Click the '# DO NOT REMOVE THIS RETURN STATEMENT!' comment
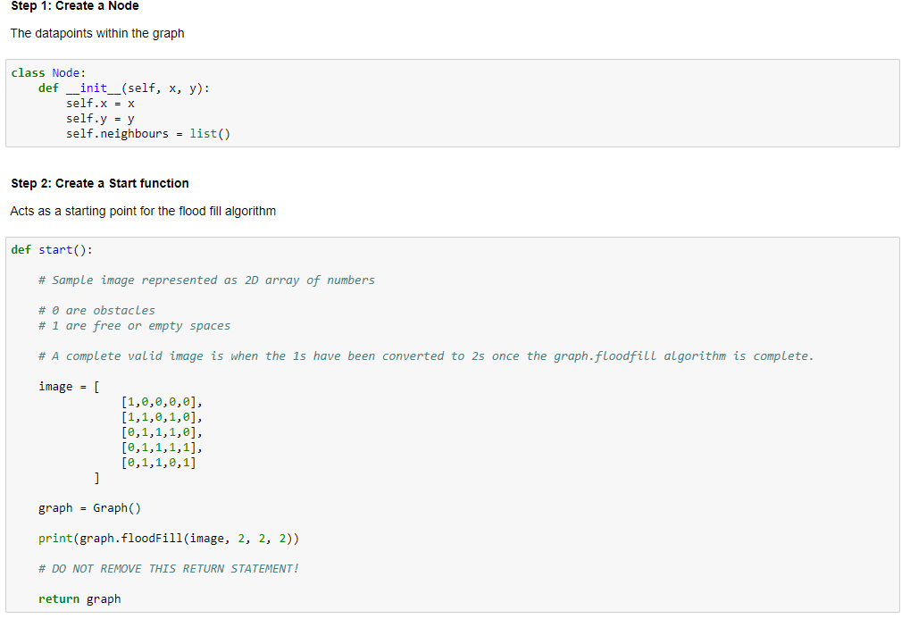 169,568
